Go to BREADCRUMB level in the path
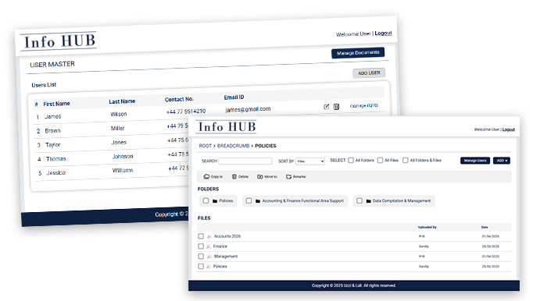 click(233, 146)
